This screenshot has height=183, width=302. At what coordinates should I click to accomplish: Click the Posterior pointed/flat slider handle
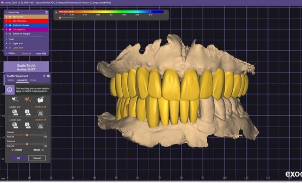[27, 144]
